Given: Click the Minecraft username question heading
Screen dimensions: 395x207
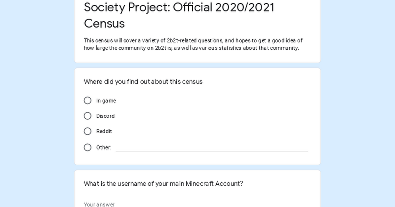Looking at the screenshot, I should 163,184.
